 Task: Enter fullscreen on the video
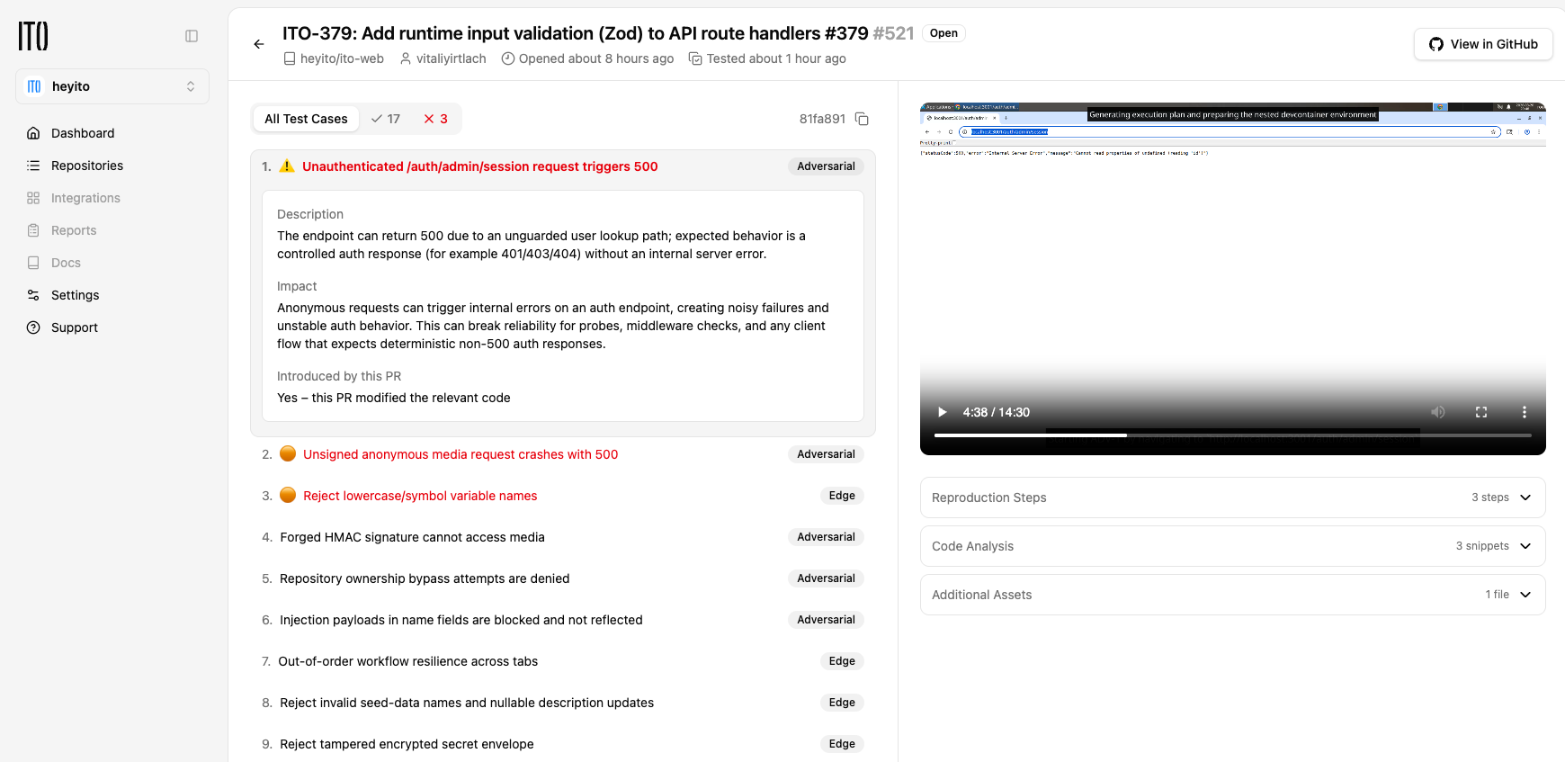pos(1480,412)
